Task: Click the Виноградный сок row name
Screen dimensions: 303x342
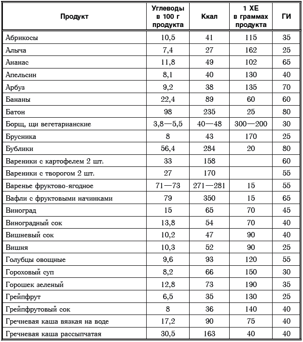Action: coord(34,223)
